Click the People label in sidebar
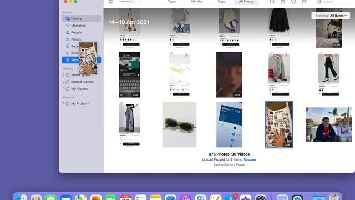Image resolution: width=355 pixels, height=200 pixels. (x=77, y=32)
